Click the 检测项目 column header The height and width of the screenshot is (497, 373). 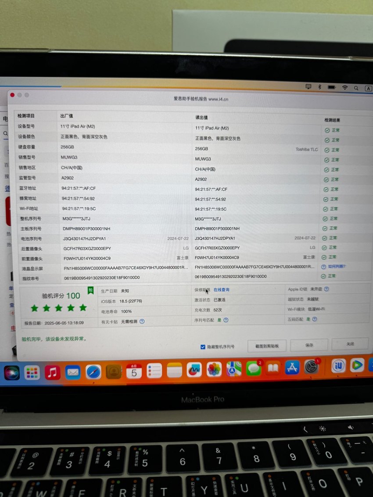tap(26, 116)
